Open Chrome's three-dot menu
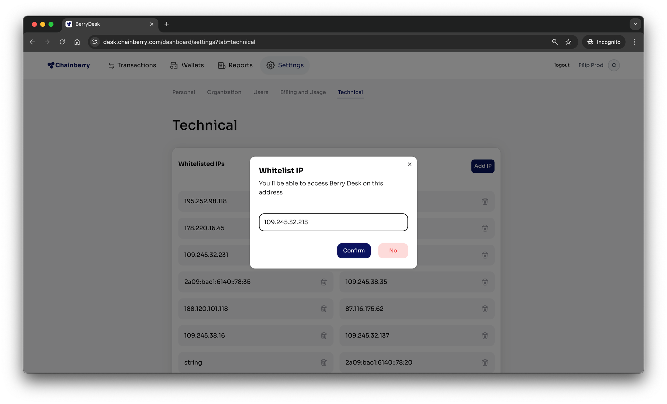 634,42
